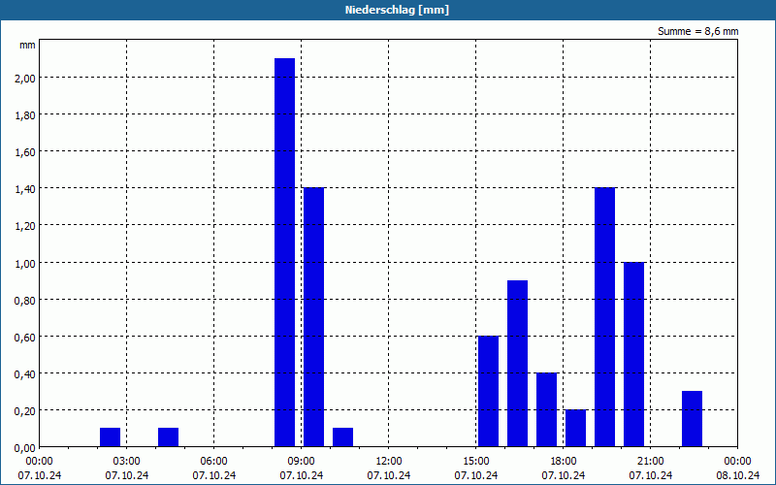This screenshot has height=485, width=776.
Task: Click the "21:00" x-axis time label
Action: coord(650,462)
